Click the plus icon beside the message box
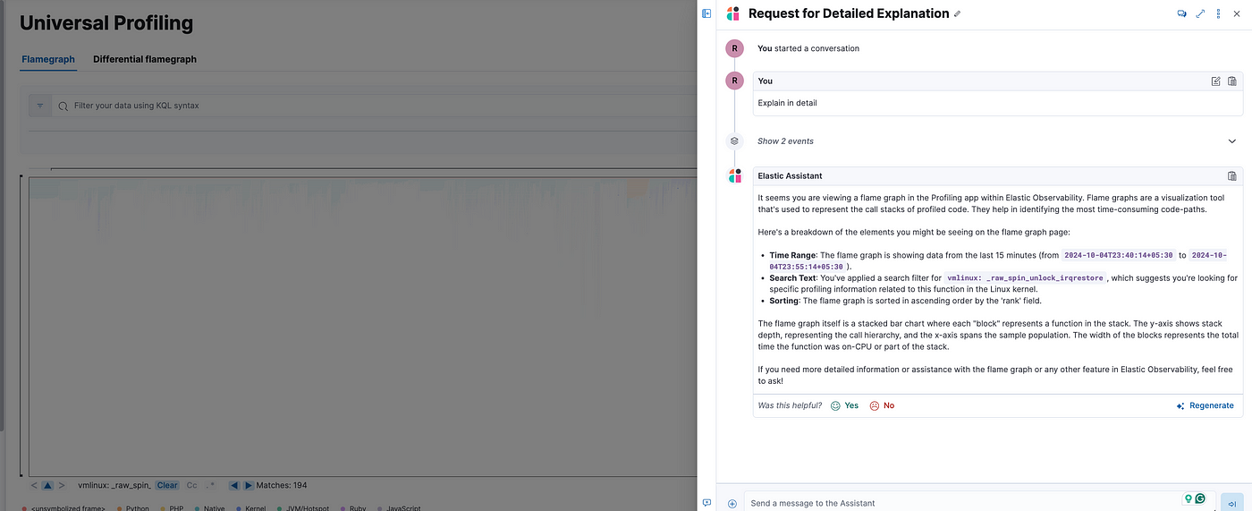The height and width of the screenshot is (511, 1252). [732, 503]
